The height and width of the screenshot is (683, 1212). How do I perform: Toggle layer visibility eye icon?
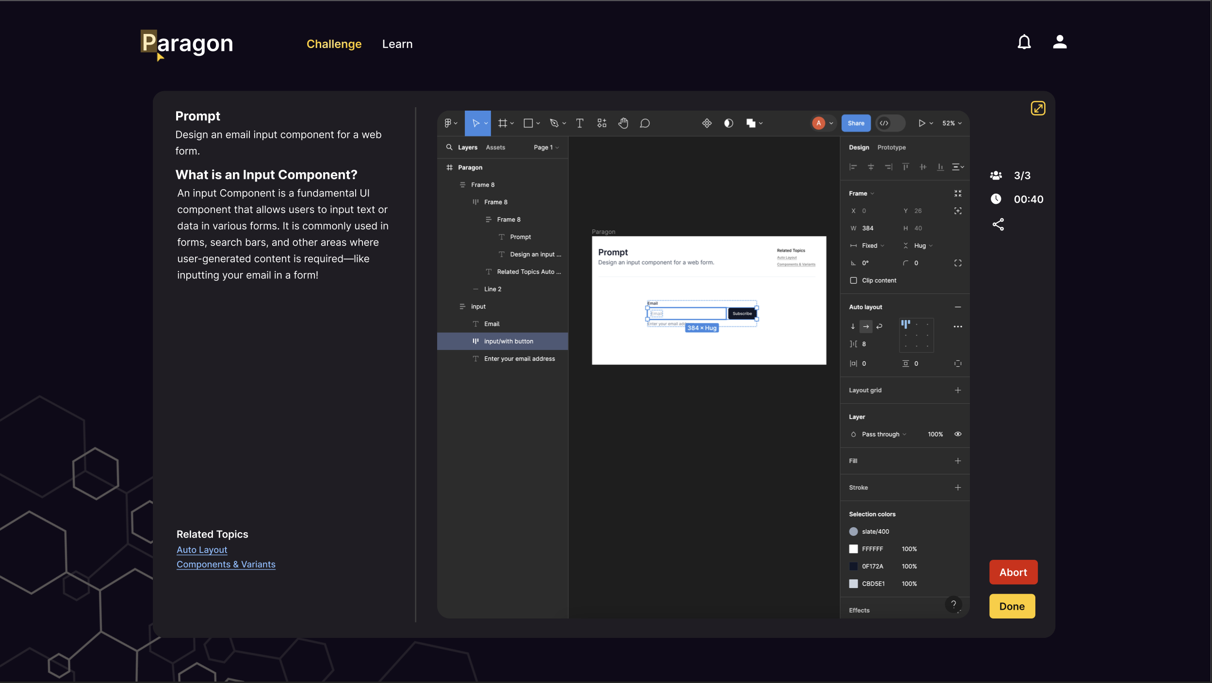958,434
